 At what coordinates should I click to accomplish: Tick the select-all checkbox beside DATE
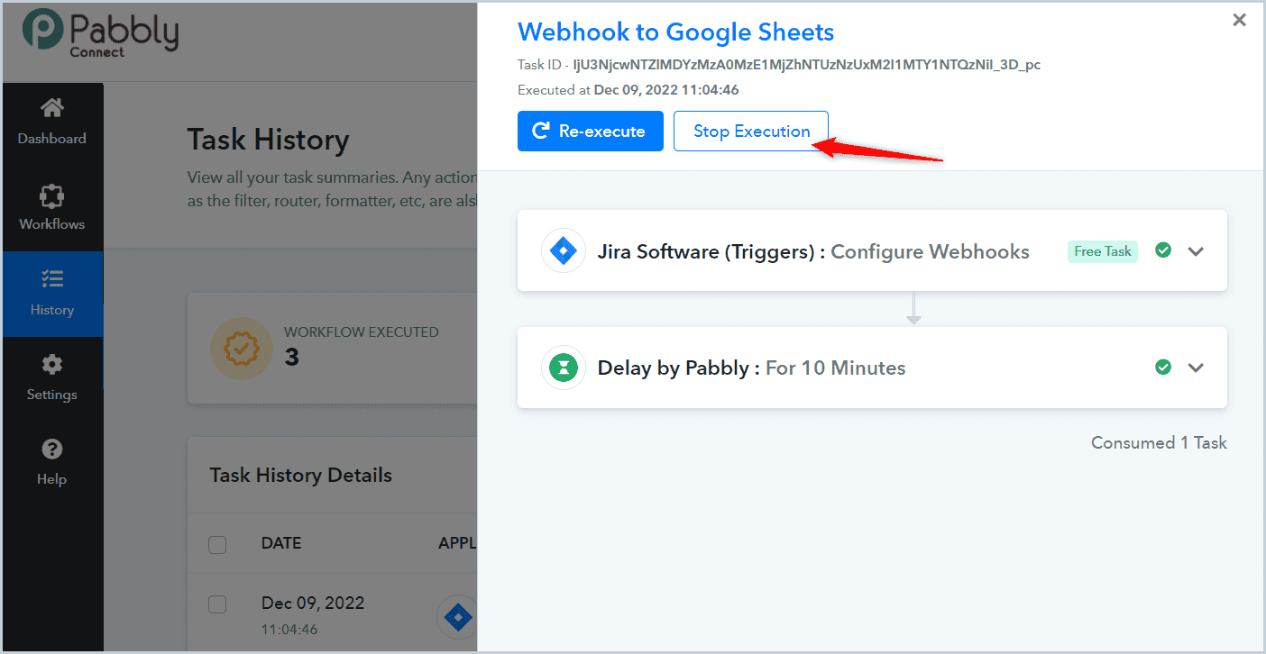click(217, 544)
